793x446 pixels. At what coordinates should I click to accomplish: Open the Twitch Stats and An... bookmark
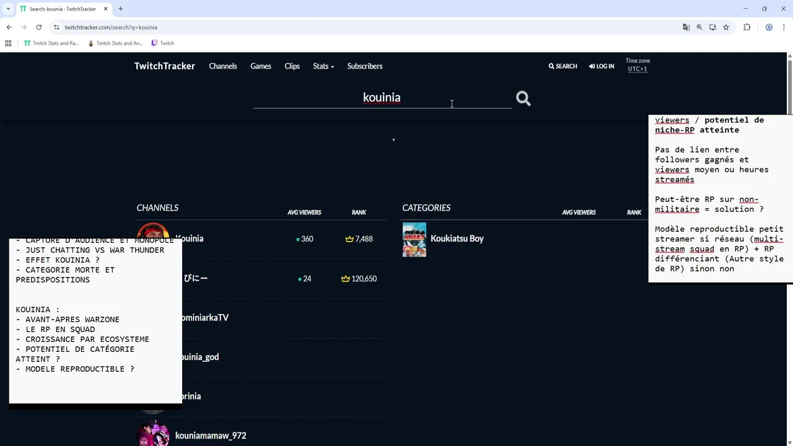click(115, 43)
